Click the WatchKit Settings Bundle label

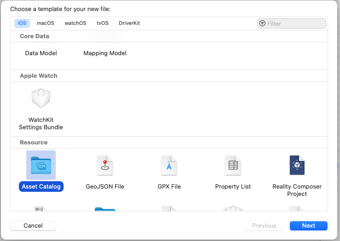point(41,123)
